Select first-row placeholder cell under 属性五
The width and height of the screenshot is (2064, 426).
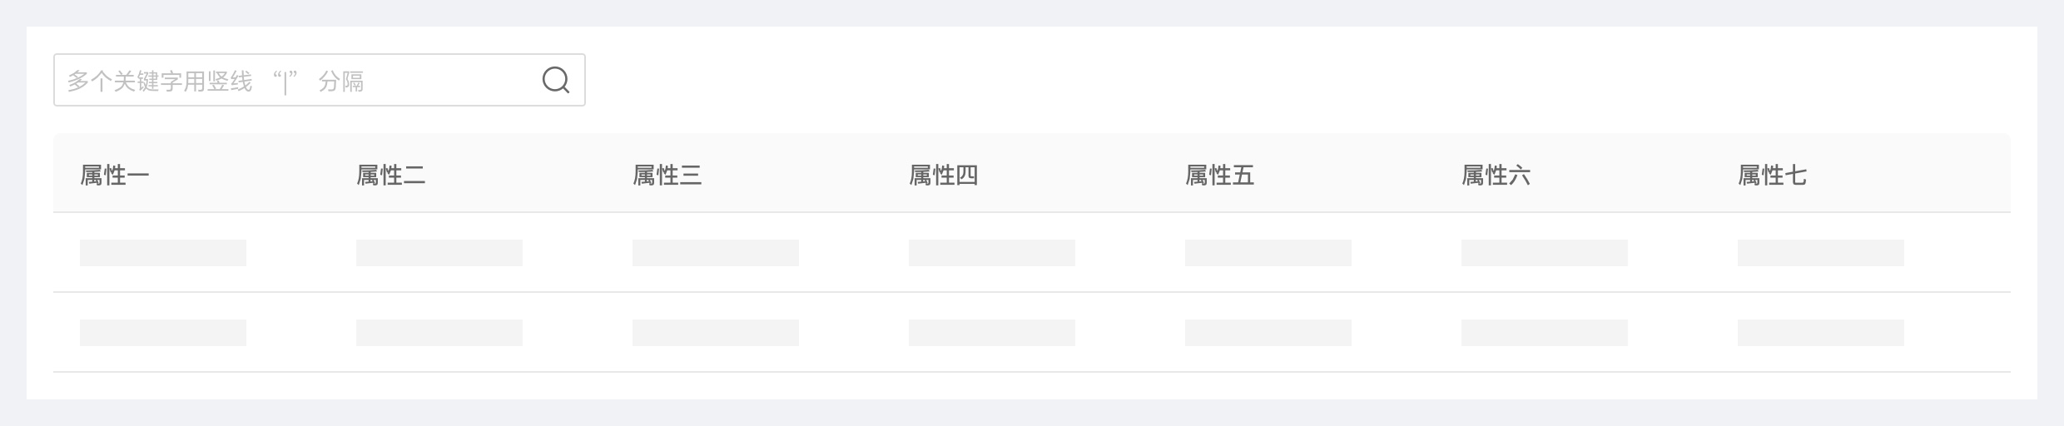click(1268, 253)
